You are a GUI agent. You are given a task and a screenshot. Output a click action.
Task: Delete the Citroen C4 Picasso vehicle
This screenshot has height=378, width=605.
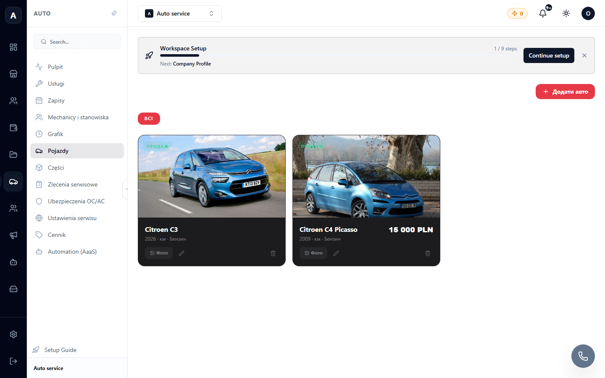point(428,253)
